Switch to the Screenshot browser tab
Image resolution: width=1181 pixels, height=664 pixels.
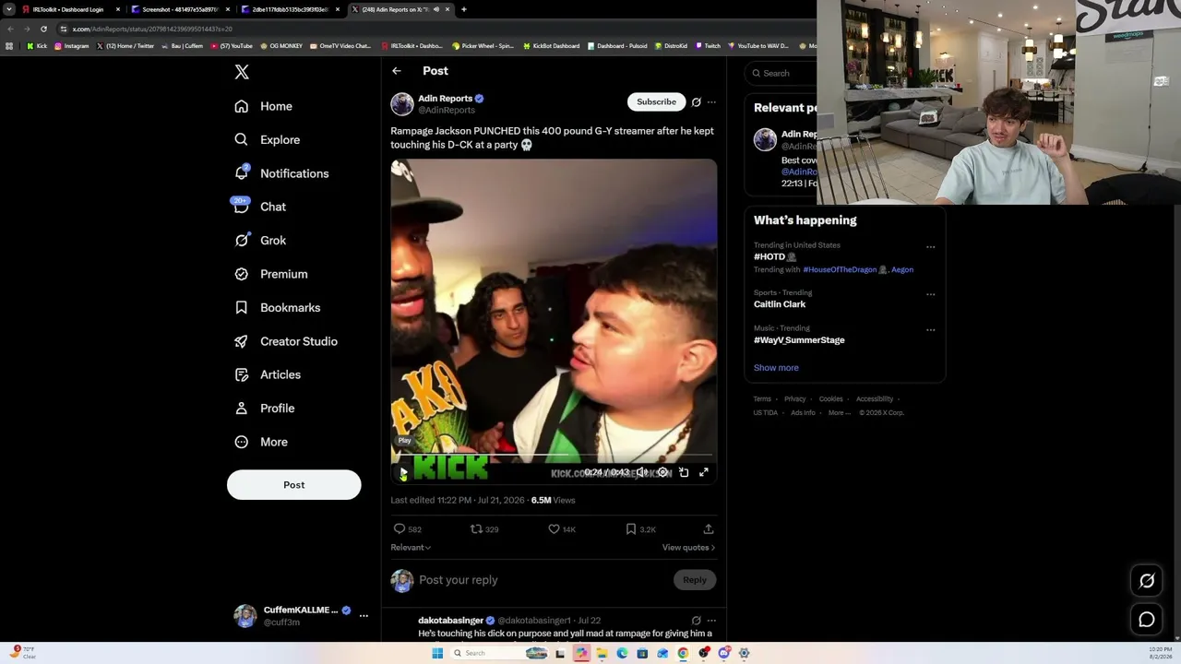(x=181, y=9)
